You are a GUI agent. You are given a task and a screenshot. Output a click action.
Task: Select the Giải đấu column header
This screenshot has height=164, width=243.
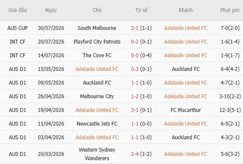(17, 10)
